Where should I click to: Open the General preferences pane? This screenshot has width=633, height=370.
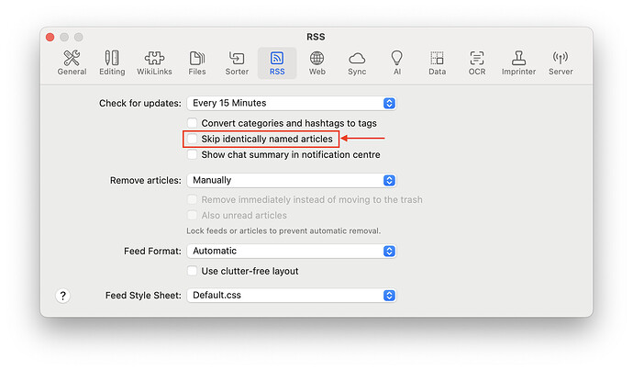tap(72, 63)
